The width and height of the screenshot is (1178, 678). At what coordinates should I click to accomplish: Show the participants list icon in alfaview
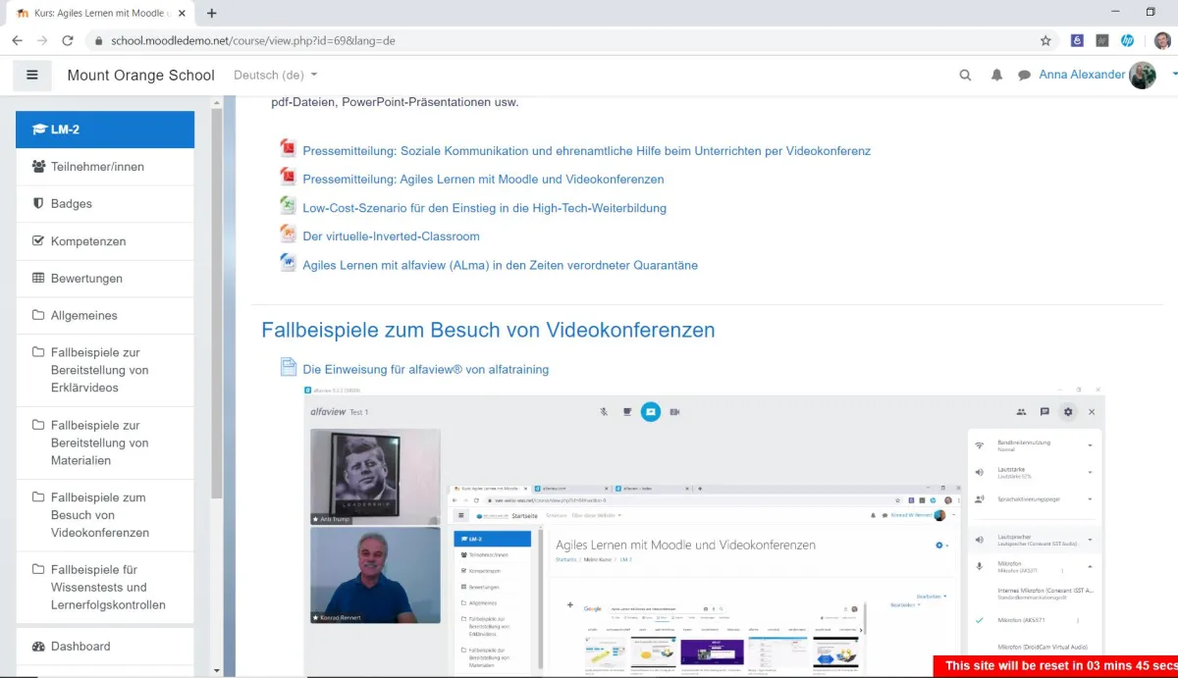[1021, 411]
